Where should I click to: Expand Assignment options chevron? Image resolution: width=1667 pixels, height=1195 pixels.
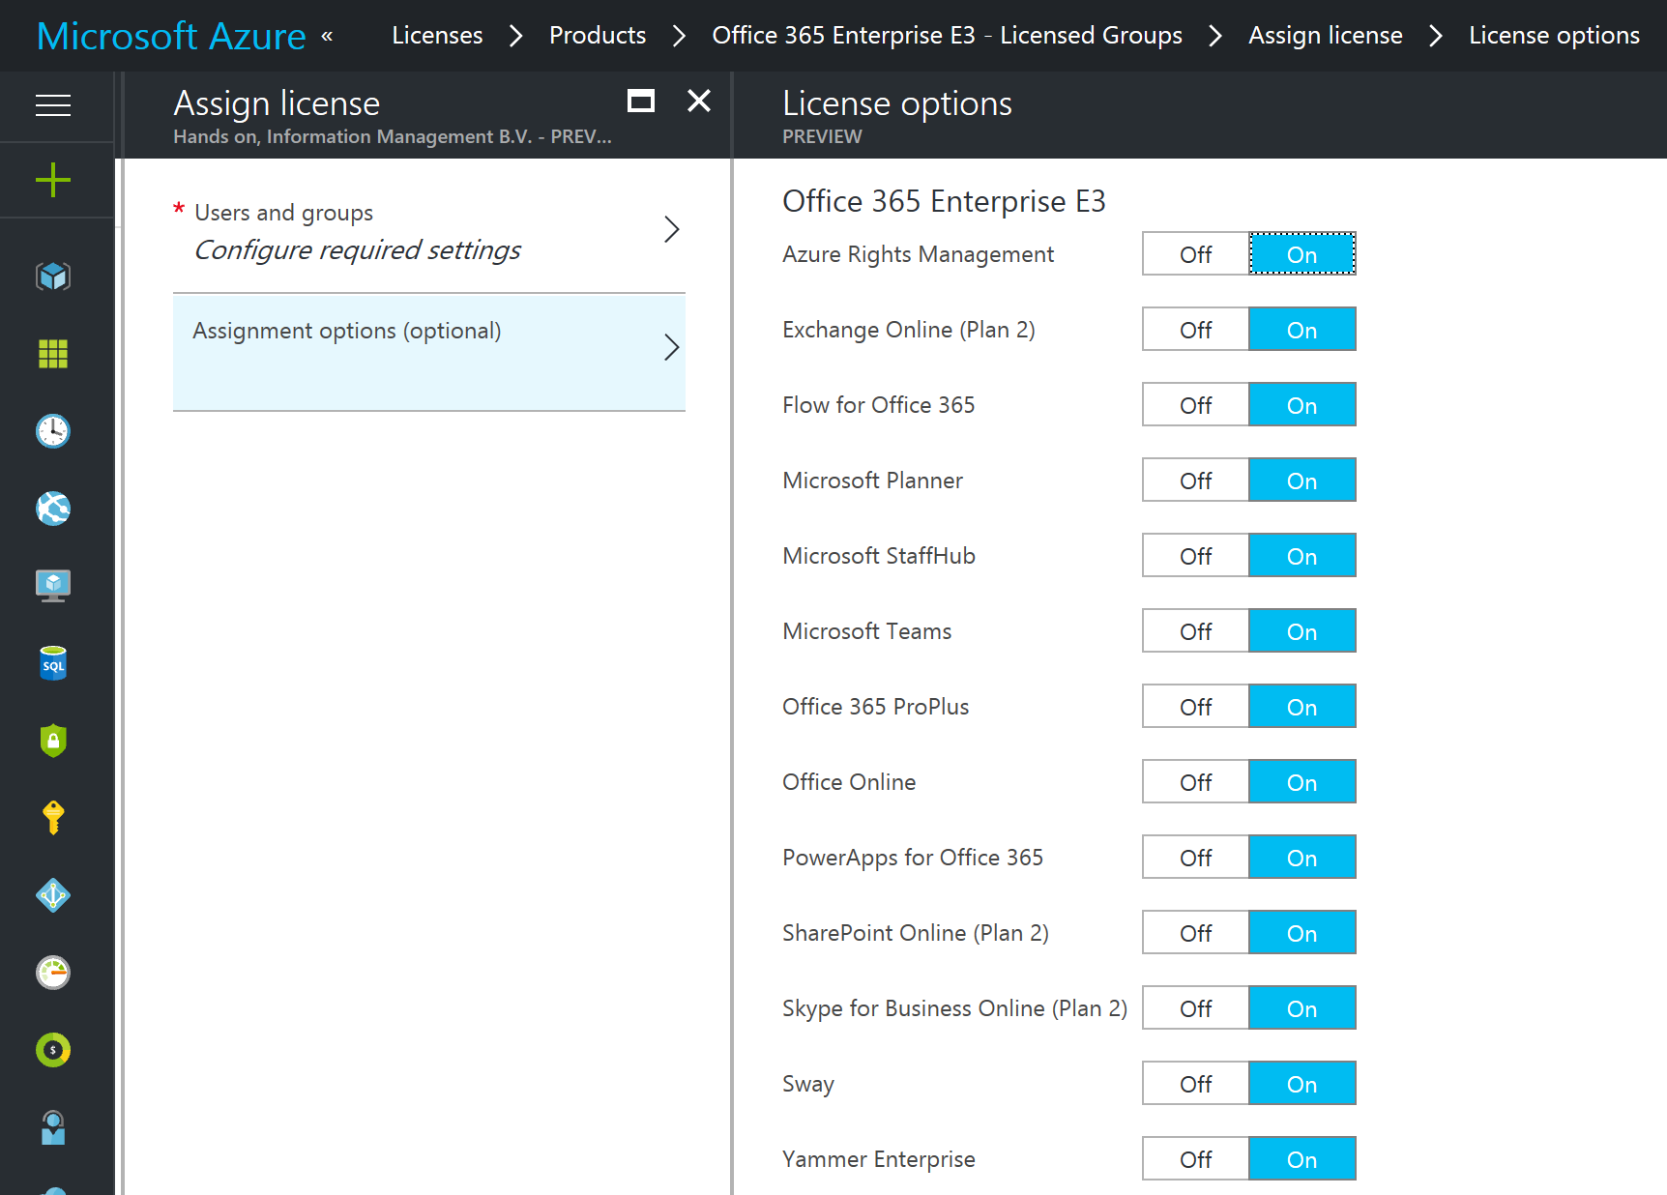[x=672, y=348]
